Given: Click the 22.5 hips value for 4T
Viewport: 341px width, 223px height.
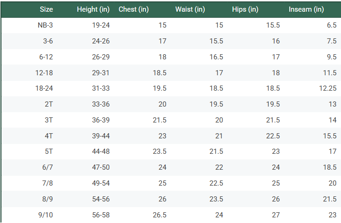Looking at the screenshot, I should coord(272,136).
